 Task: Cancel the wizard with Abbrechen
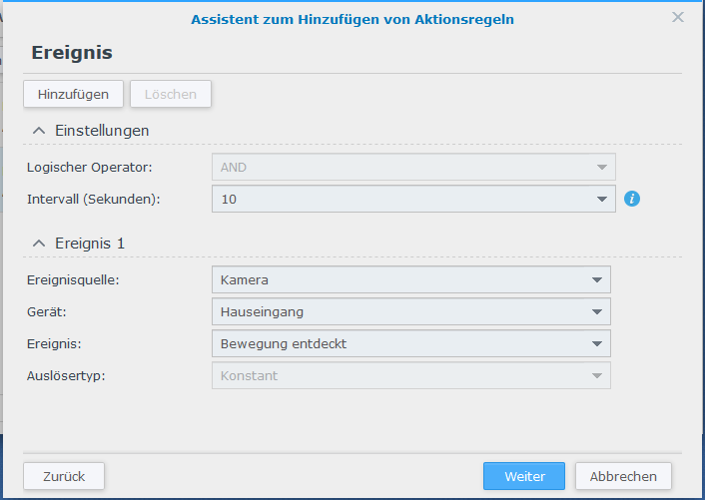(x=623, y=476)
